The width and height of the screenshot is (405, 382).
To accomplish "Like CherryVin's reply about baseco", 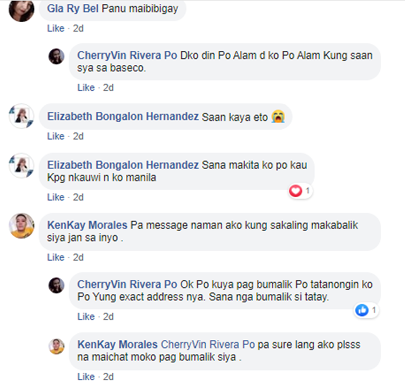I will pos(86,88).
